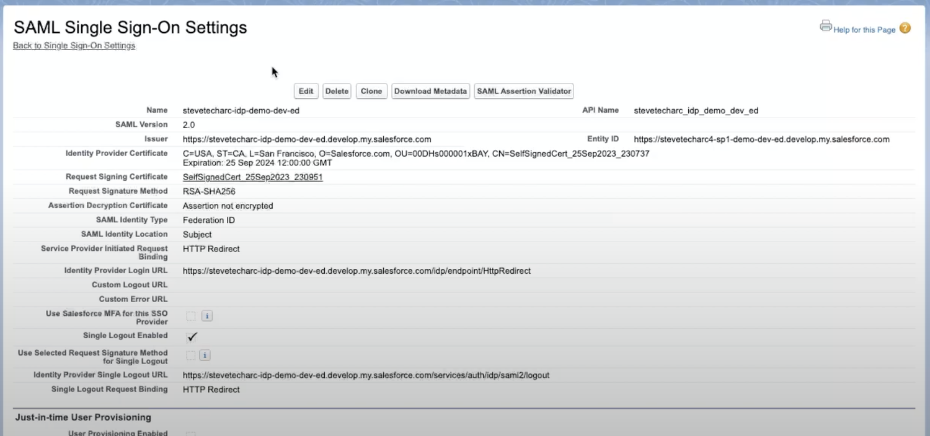
Task: Check the User Provisioning Enabled checkbox
Action: 191,434
